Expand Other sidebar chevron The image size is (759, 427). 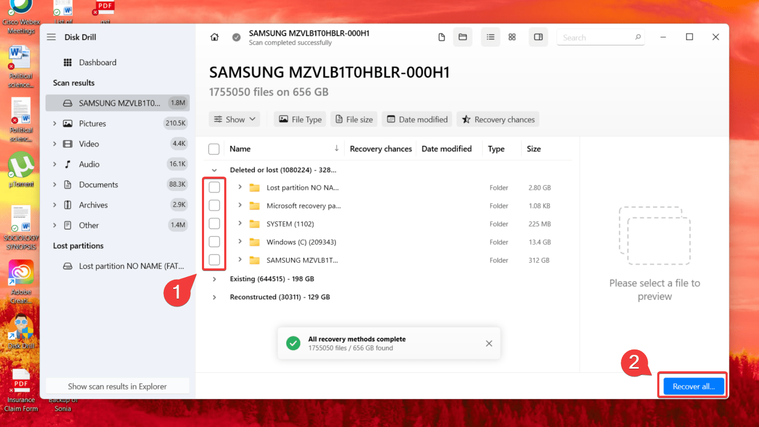pyautogui.click(x=55, y=225)
